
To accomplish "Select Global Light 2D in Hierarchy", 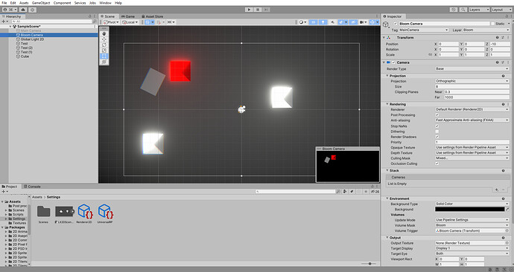I will pos(32,39).
